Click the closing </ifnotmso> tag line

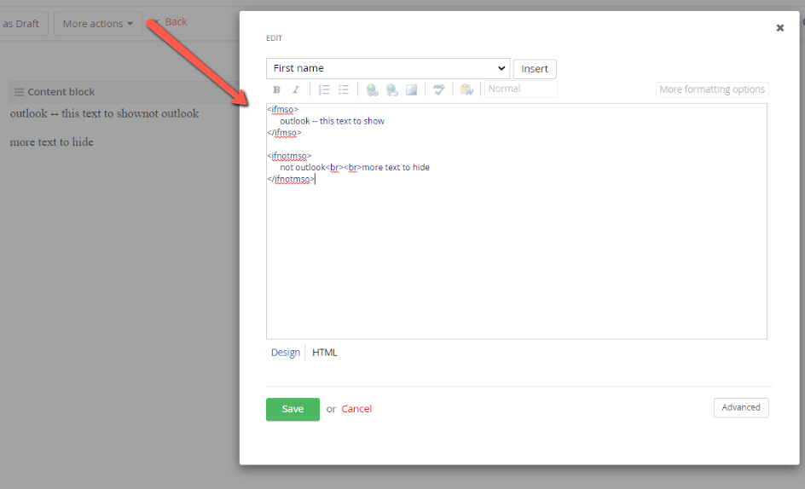tap(291, 179)
